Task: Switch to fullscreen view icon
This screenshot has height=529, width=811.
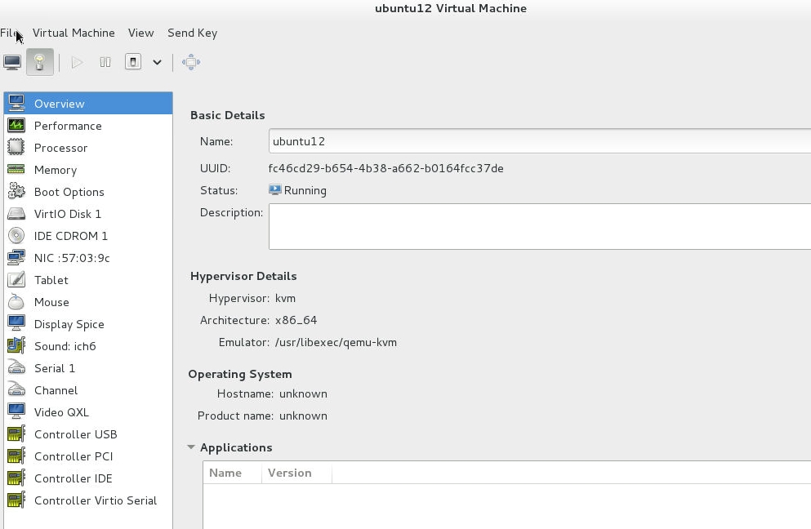Action: click(x=191, y=62)
